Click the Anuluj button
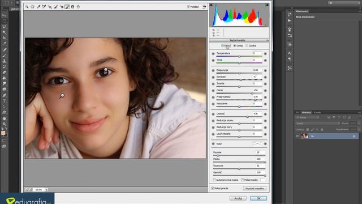This screenshot has width=362, height=204. tap(238, 198)
